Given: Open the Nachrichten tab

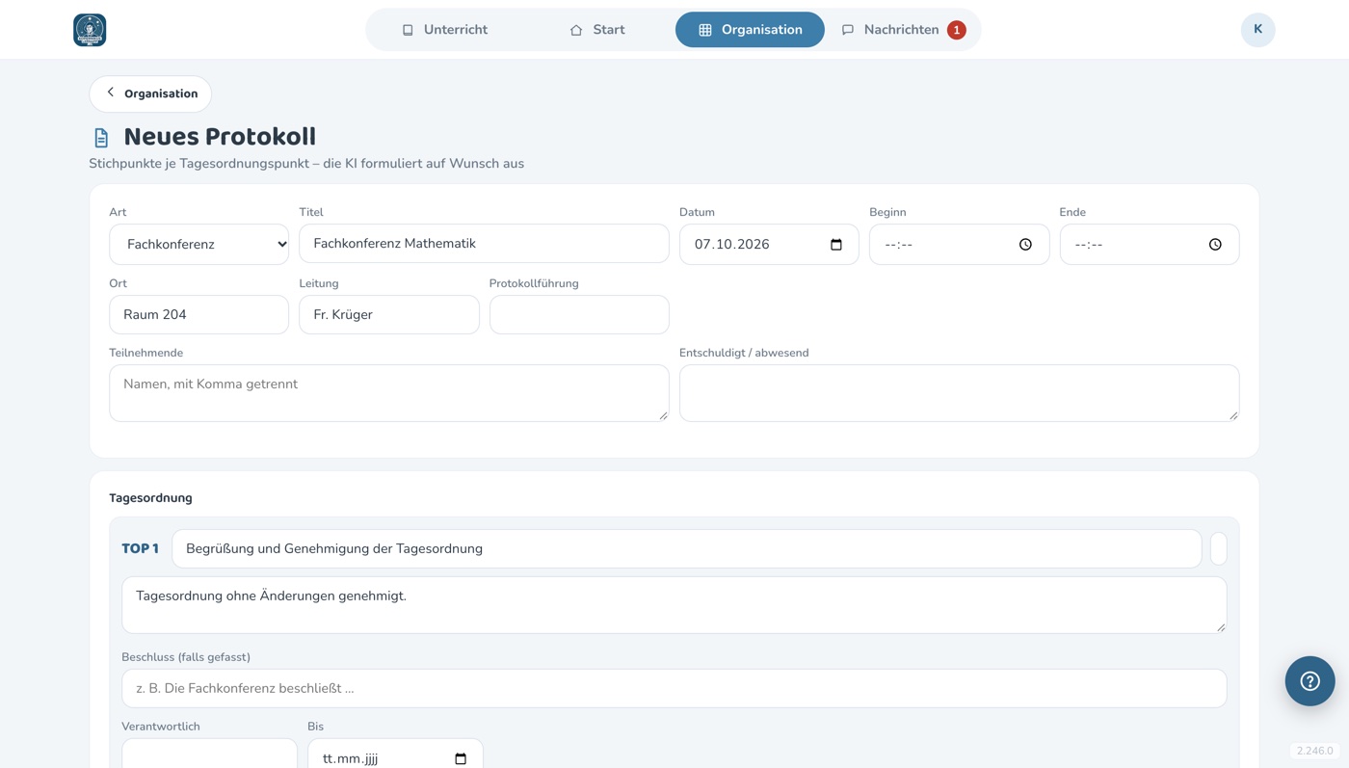Looking at the screenshot, I should [x=903, y=30].
